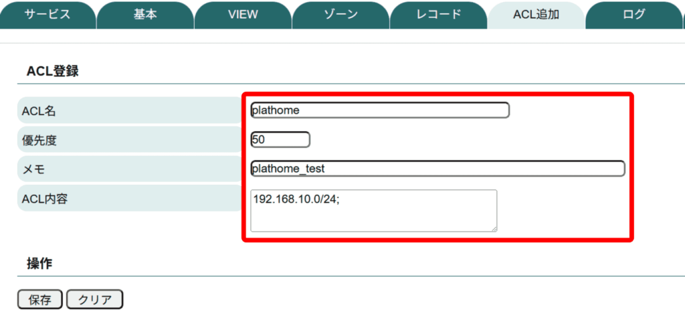Image resolution: width=685 pixels, height=322 pixels.
Task: Click the ACL内容 textarea resize handle
Action: [x=494, y=228]
